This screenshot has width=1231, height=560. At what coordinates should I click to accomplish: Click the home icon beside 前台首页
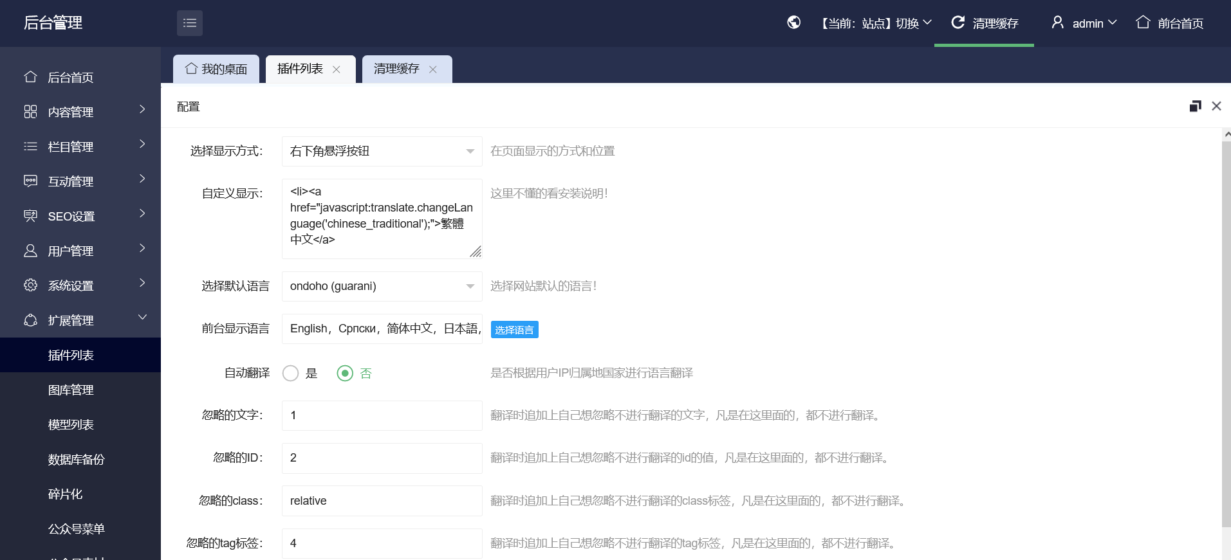(x=1143, y=23)
